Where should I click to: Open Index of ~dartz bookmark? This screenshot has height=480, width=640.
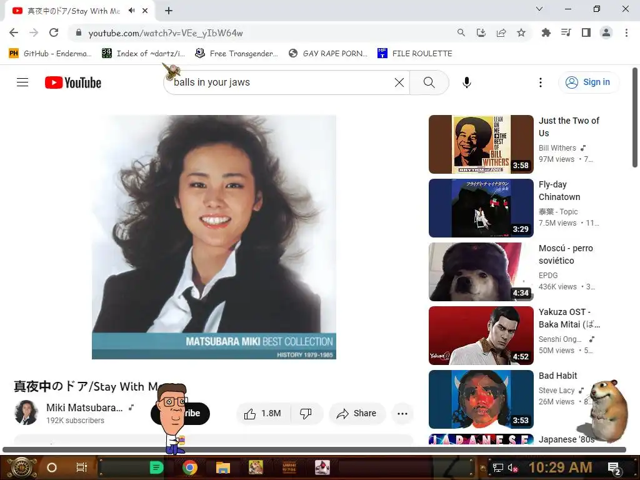click(x=144, y=54)
